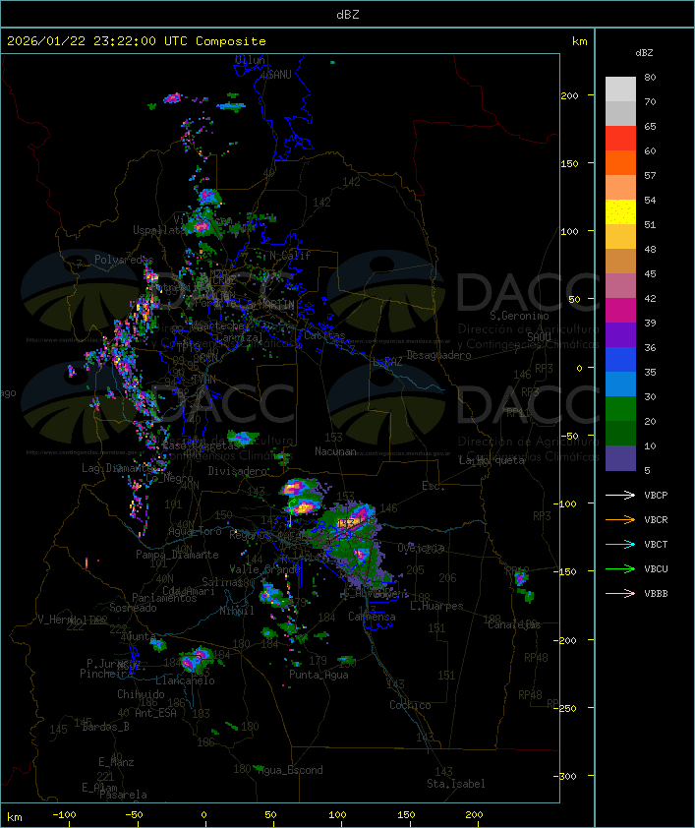Click the pink VBBB arrow icon
Image resolution: width=695 pixels, height=828 pixels.
tap(619, 593)
